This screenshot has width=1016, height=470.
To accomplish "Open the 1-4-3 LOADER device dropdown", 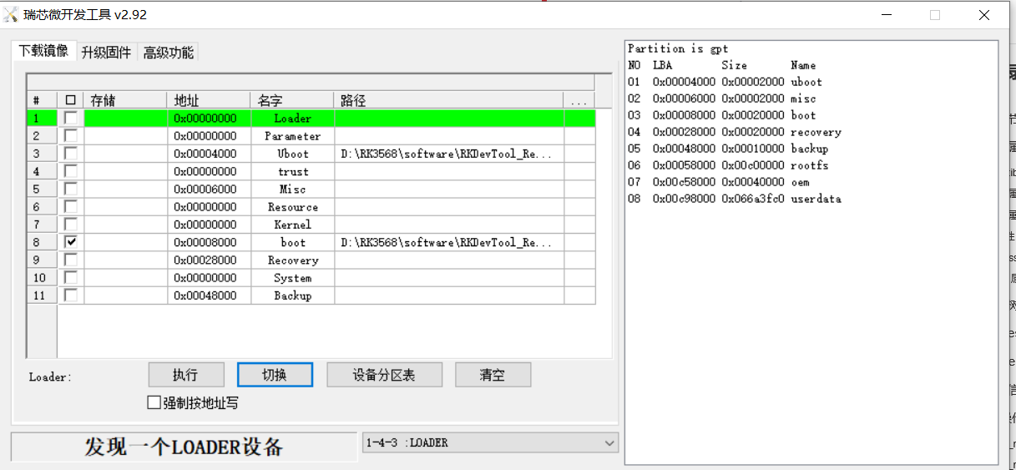I will tap(490, 443).
